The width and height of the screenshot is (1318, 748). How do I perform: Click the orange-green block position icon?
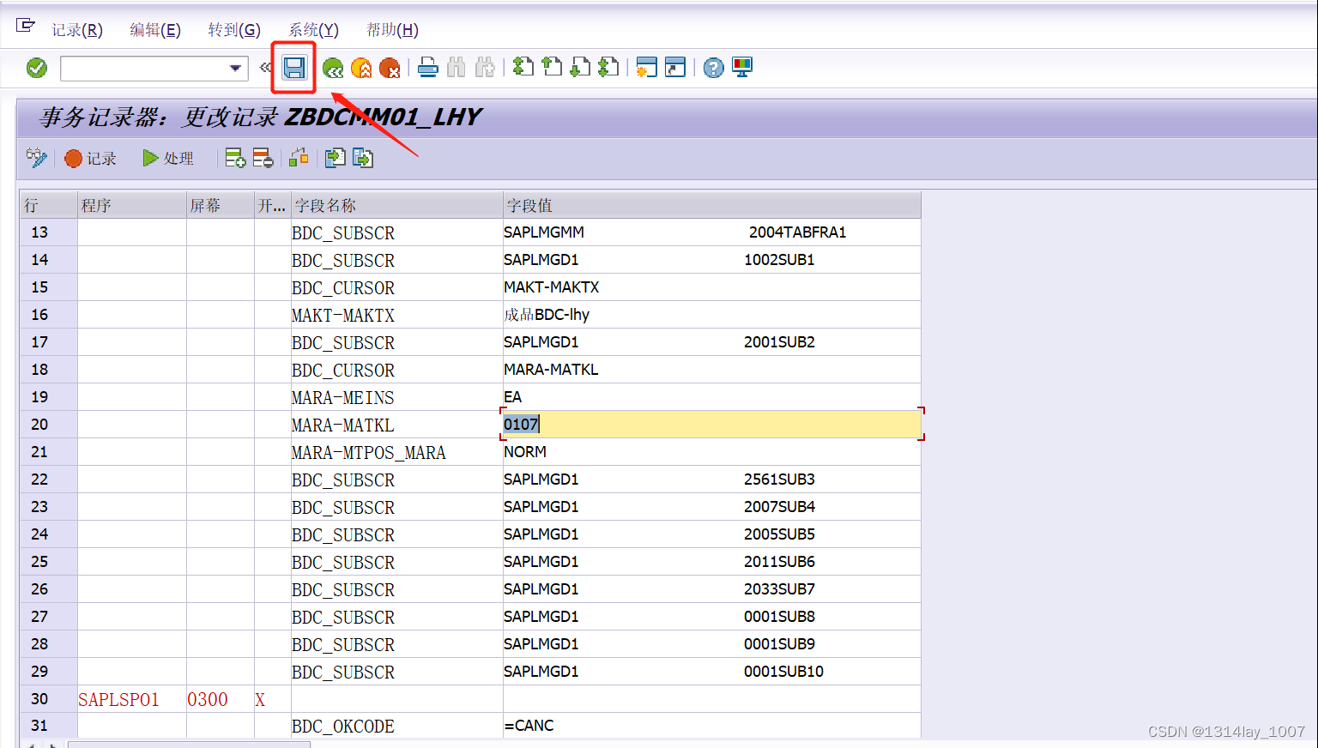[299, 157]
